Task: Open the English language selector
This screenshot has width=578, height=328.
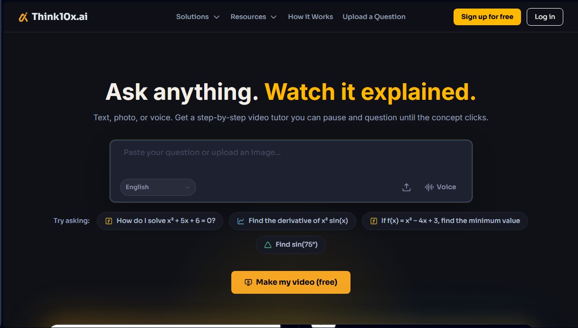Action: coord(158,187)
